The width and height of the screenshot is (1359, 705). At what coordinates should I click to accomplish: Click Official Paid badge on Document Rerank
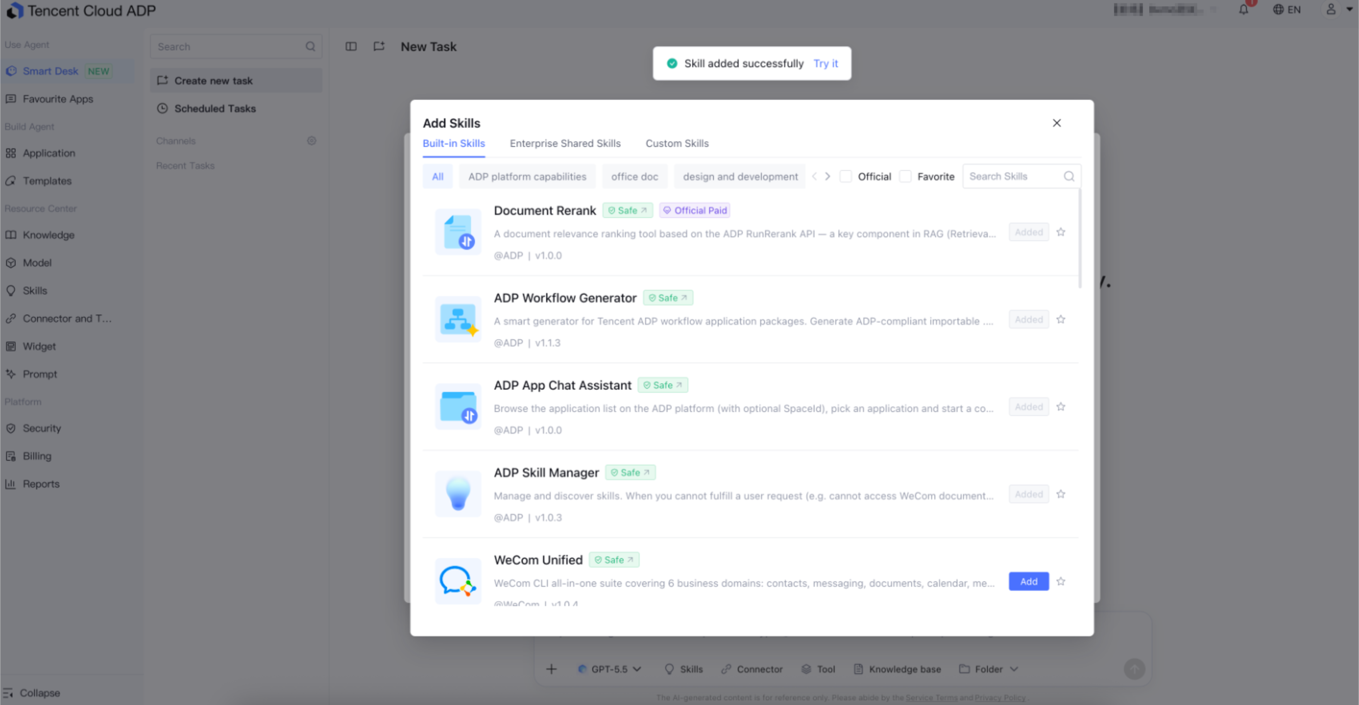click(x=694, y=210)
